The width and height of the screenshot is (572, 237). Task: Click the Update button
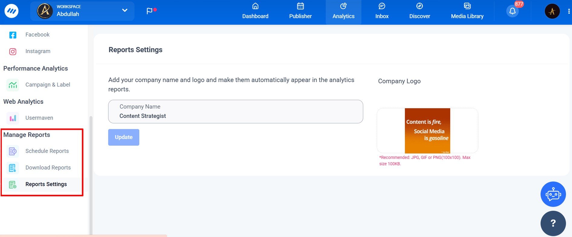pyautogui.click(x=124, y=137)
